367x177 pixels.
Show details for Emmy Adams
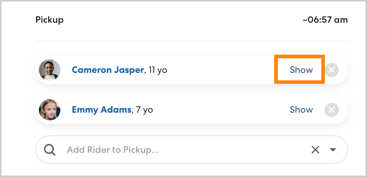[x=301, y=110]
